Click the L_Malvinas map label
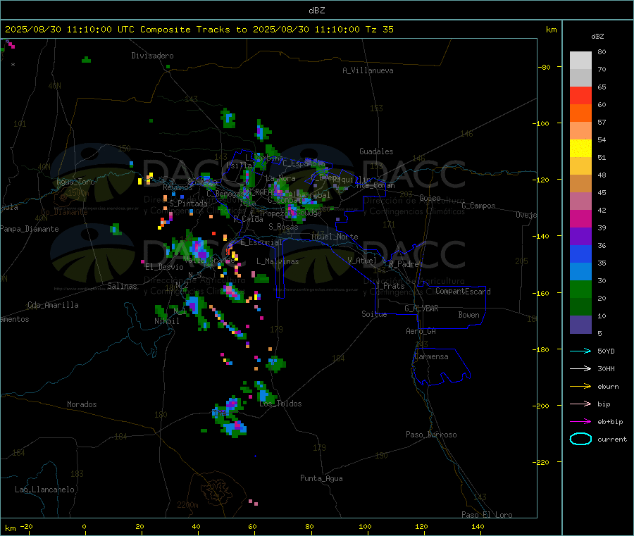 [278, 261]
